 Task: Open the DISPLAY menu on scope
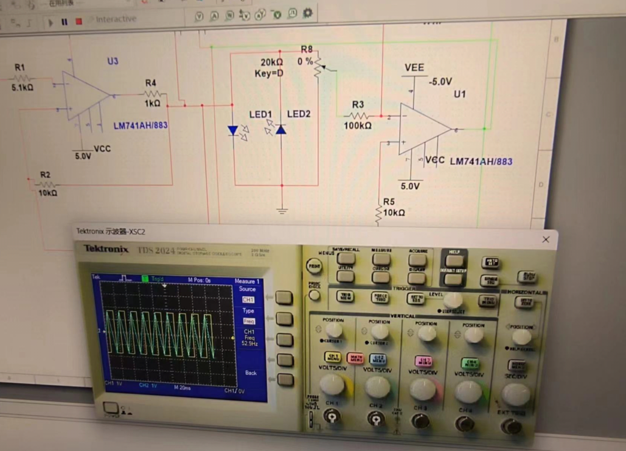pyautogui.click(x=417, y=278)
